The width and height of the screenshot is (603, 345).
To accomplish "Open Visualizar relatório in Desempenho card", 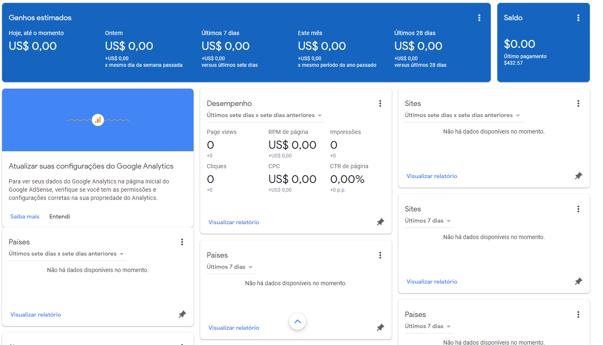I will tap(234, 222).
